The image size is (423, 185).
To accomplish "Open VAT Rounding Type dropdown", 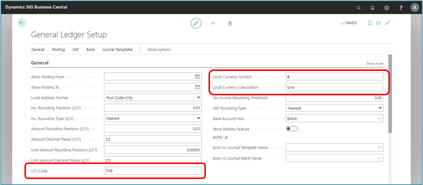I will [335, 108].
